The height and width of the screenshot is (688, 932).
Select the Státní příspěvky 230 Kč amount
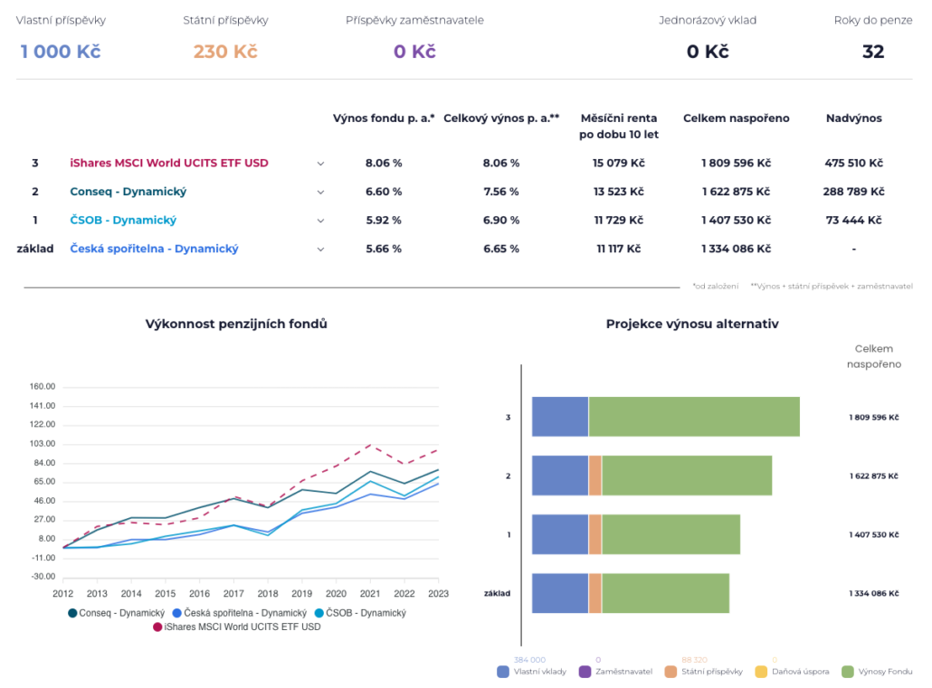click(x=225, y=52)
